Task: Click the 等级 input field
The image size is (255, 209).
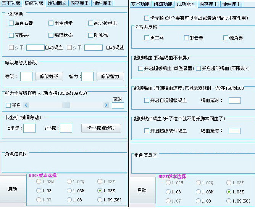Action: pos(26,77)
